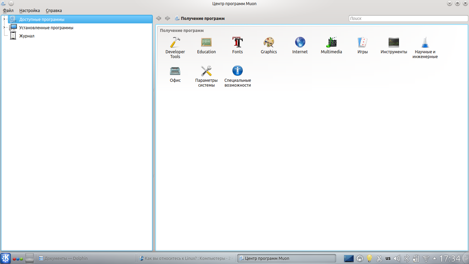Open the Специальные возможности category

coord(238,76)
